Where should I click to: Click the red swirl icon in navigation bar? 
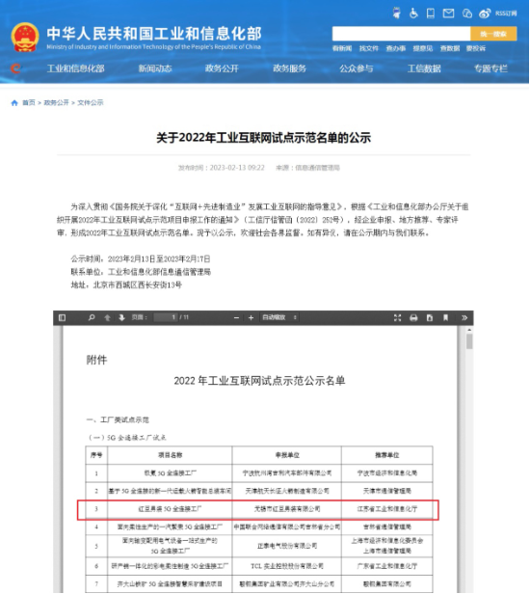tap(15, 68)
